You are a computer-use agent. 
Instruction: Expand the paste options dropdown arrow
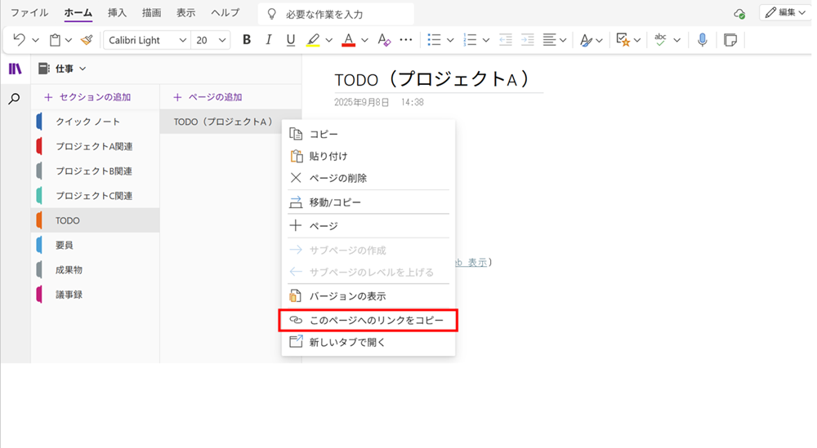(69, 40)
